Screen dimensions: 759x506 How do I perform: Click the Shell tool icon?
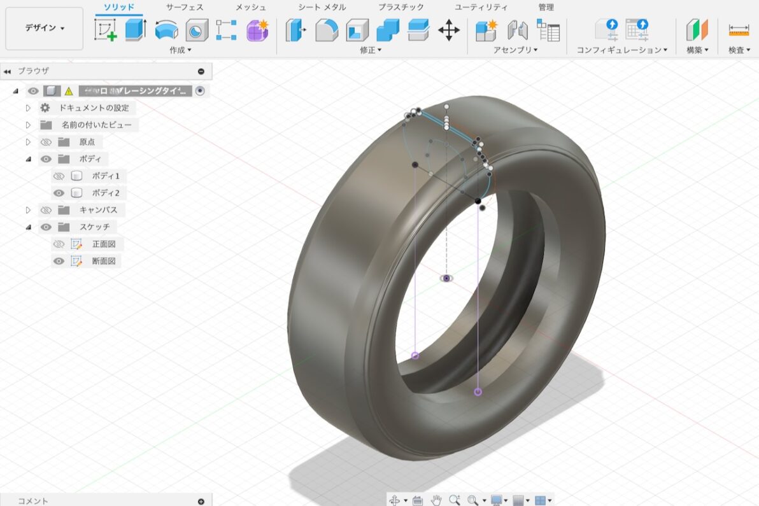[357, 30]
